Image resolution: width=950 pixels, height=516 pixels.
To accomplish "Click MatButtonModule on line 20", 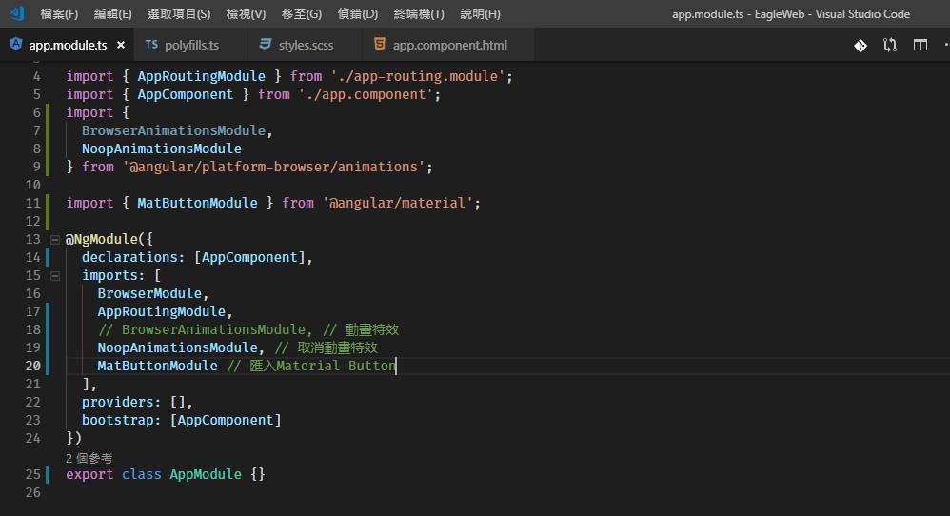I will [x=157, y=366].
